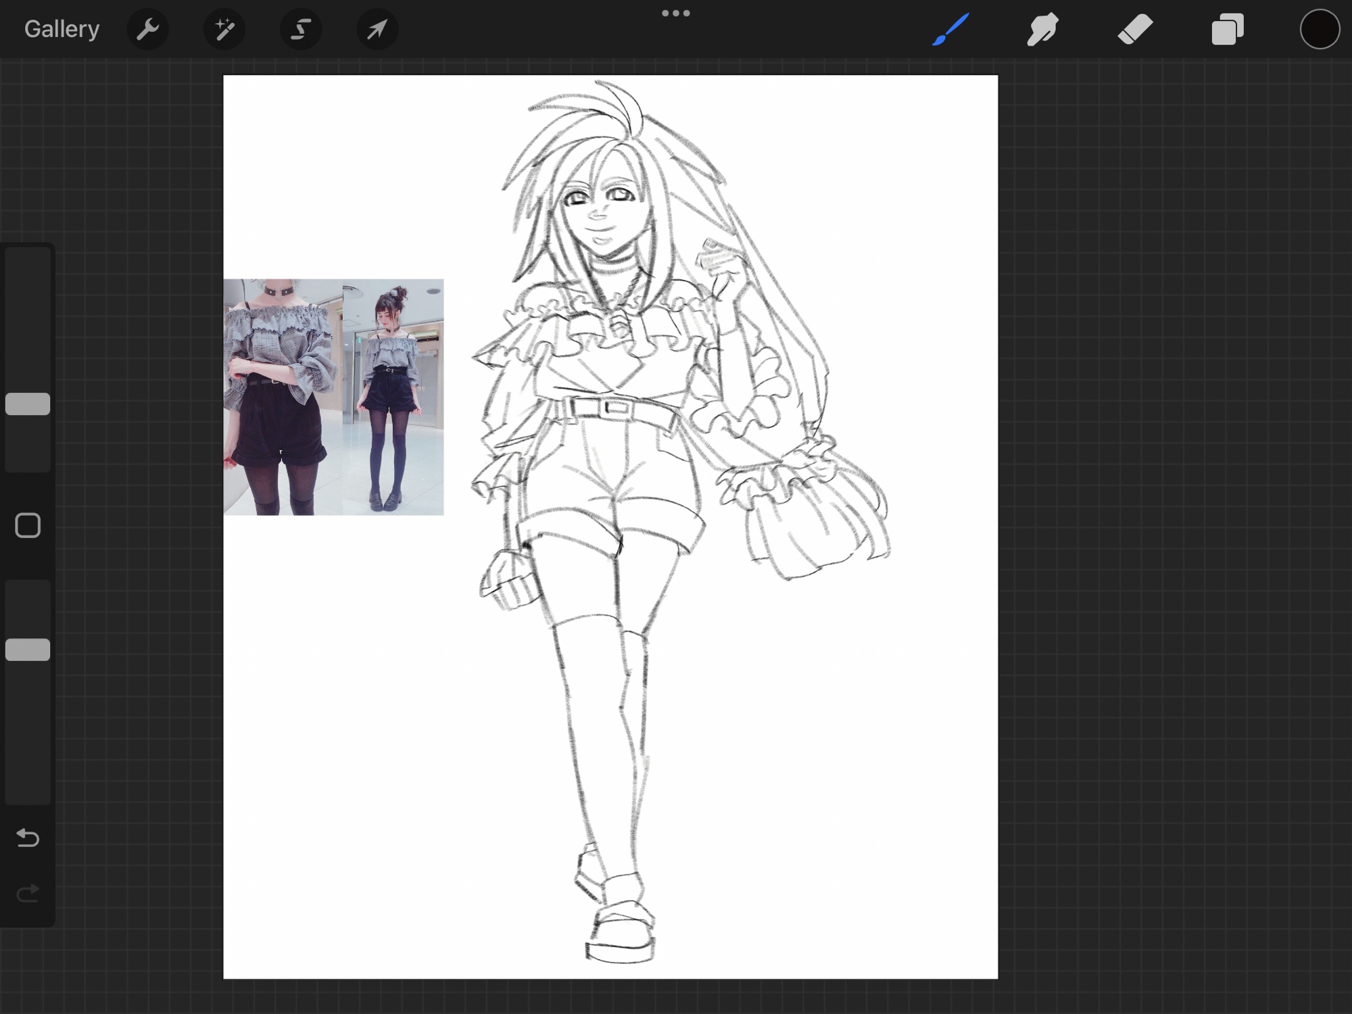Select the Paint brush tool
The image size is (1352, 1014).
pyautogui.click(x=951, y=29)
